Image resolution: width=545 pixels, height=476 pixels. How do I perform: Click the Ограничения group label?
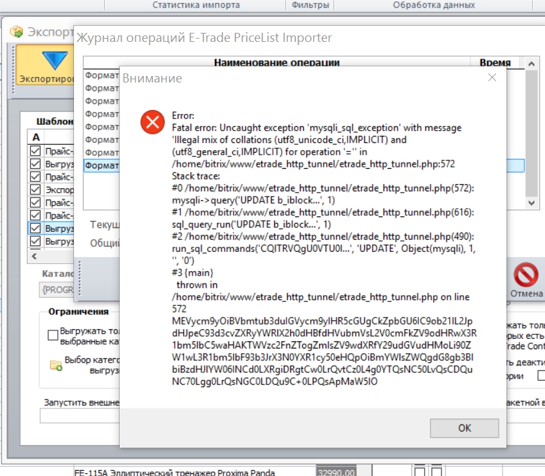click(x=79, y=311)
